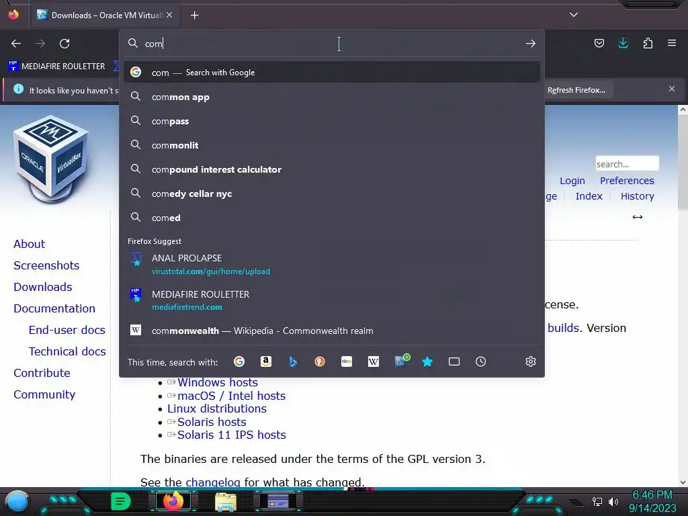Screen dimensions: 688x516
Task: Expand the list all tabs chevron
Action: pyautogui.click(x=574, y=15)
